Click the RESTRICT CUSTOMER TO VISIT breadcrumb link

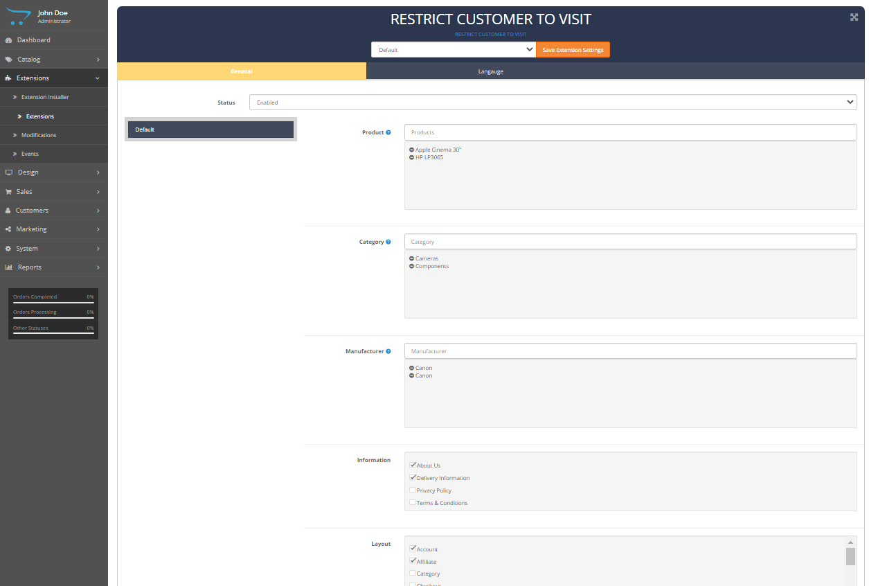click(x=490, y=34)
